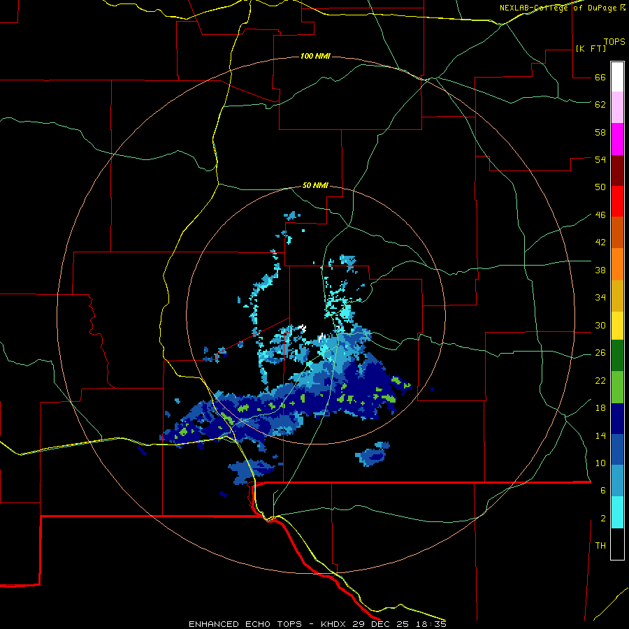Click the '6' legend value label

click(x=603, y=490)
